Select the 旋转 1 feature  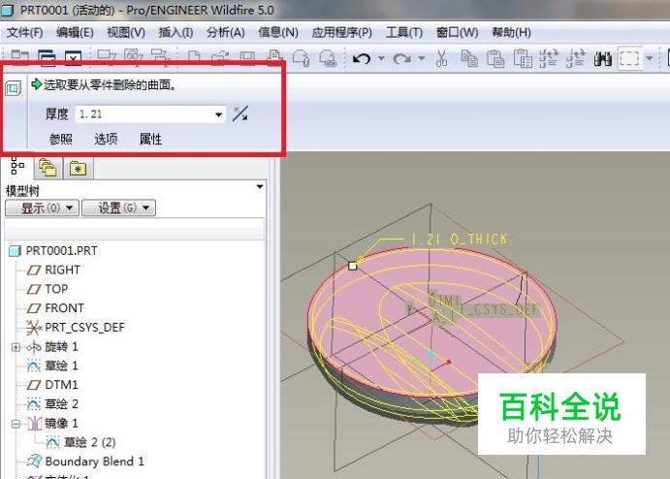61,346
